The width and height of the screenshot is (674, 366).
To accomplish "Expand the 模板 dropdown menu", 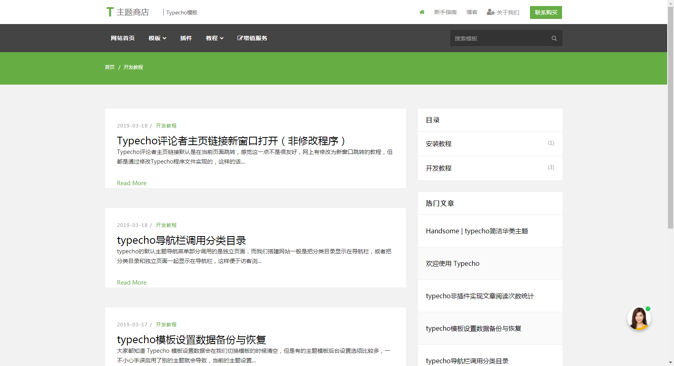I will 157,38.
